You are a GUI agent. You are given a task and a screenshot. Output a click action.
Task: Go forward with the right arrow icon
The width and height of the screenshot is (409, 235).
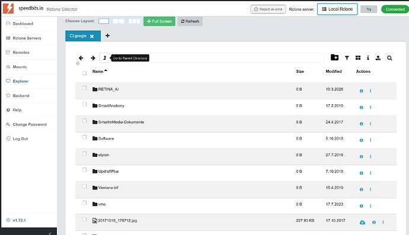[93, 58]
